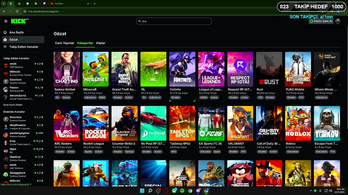This screenshot has width=348, height=195.
Task: Open South Park category thumbnail
Action: [x=240, y=173]
